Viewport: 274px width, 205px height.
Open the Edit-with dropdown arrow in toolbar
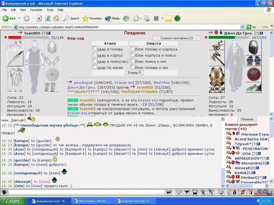coord(162,18)
